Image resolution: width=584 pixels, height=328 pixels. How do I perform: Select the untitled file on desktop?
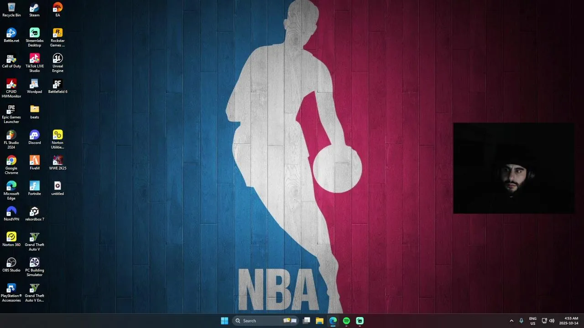57,189
